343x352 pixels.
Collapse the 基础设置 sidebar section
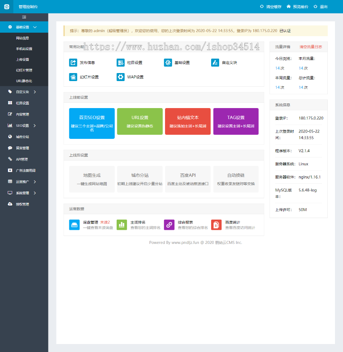pyautogui.click(x=24, y=27)
